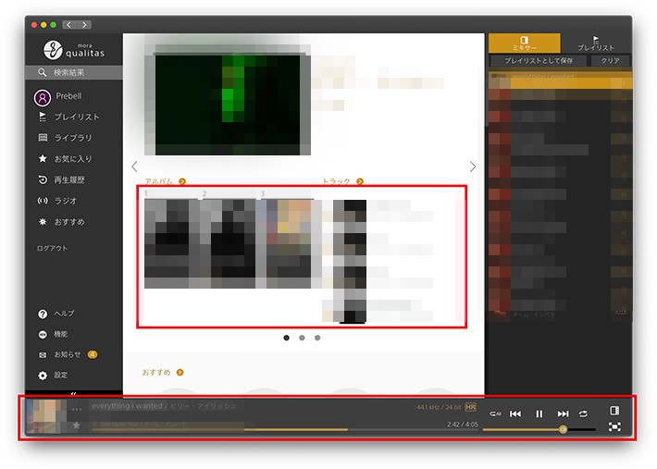The width and height of the screenshot is (657, 469).
Task: Click the クリア button
Action: point(611,60)
